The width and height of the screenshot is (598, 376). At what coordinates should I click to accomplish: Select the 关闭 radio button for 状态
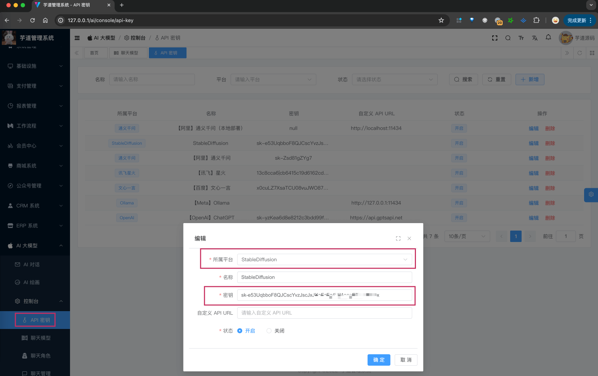point(269,331)
